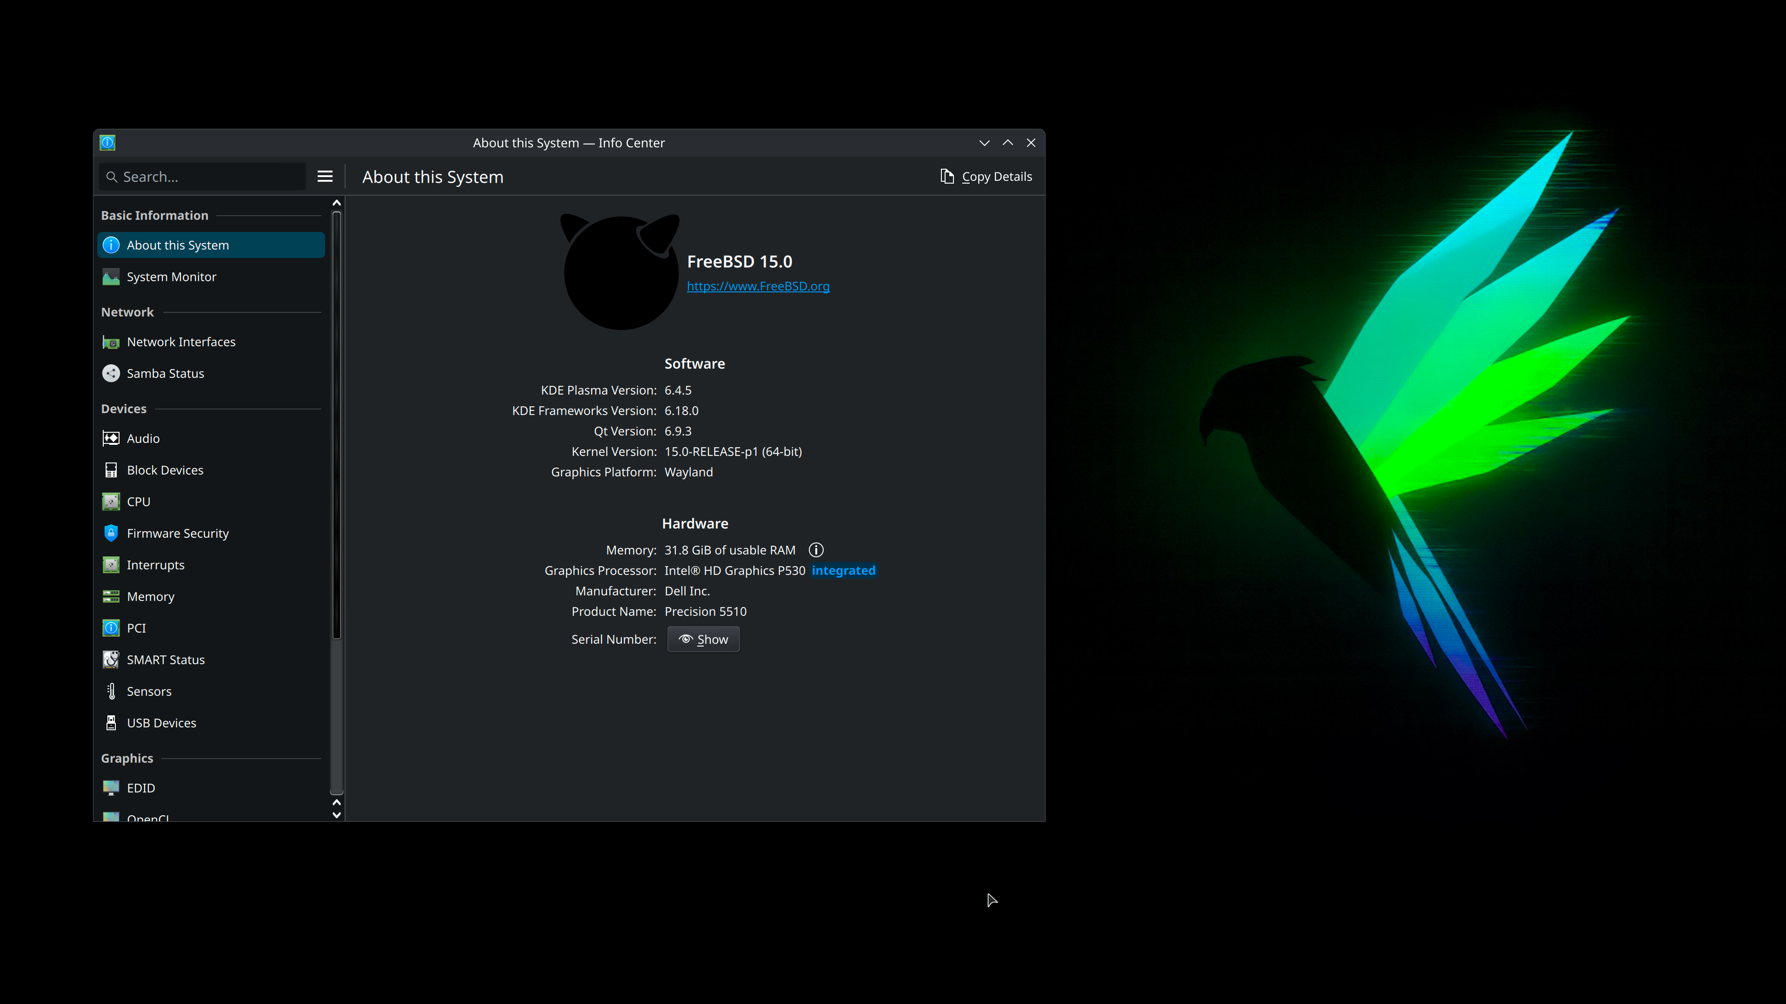Focus the Search input field
This screenshot has height=1004, width=1786.
tap(208, 177)
